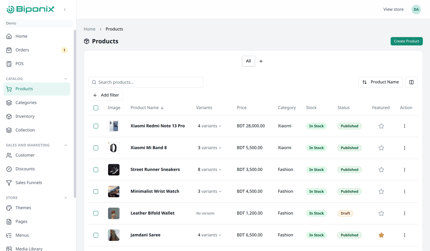Feature the Xiaomi Redmi Note 13 Pro star
Viewport: 430px width, 251px height.
coord(381,126)
